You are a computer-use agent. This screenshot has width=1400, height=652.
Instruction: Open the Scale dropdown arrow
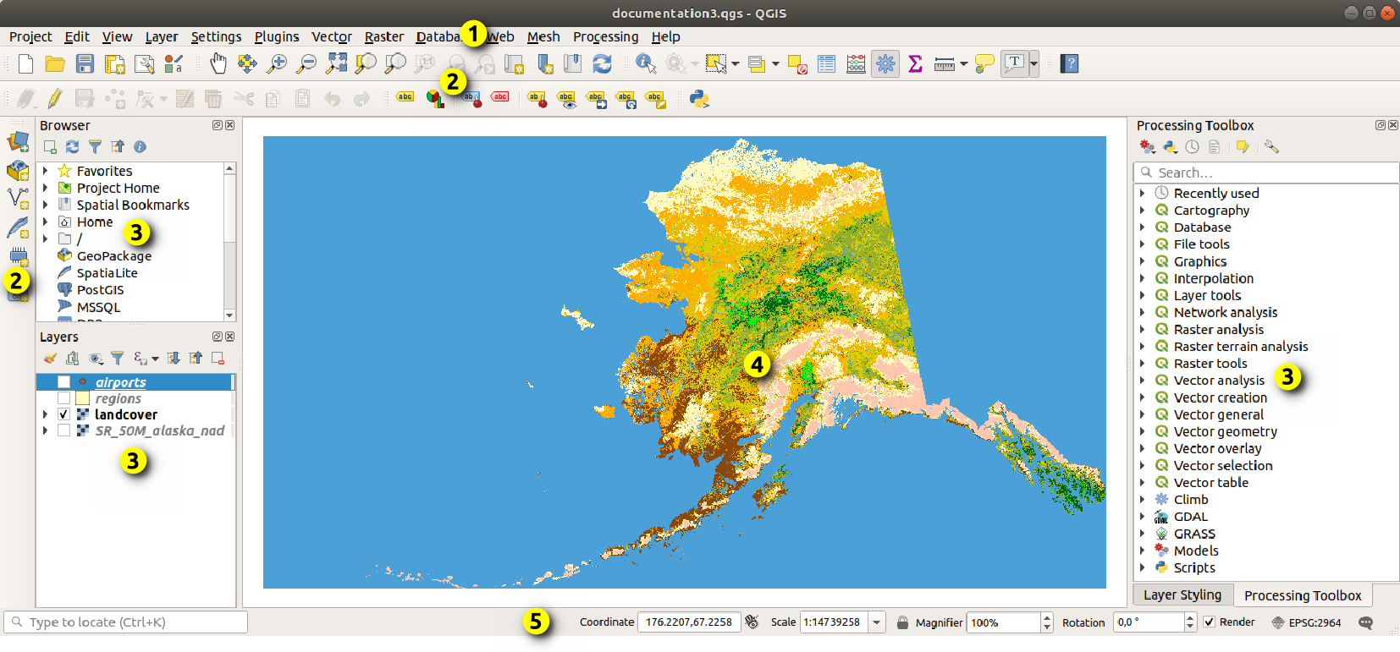[x=877, y=622]
